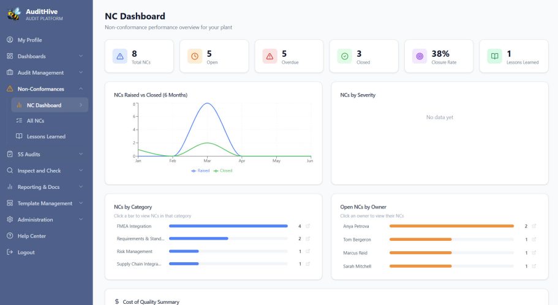Click the Supply Chain Integra... category bar

click(184, 264)
